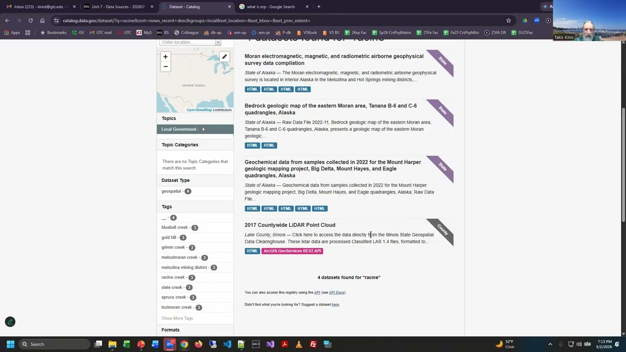
Task: Filter by geospatial dataset type
Action: pos(176,191)
